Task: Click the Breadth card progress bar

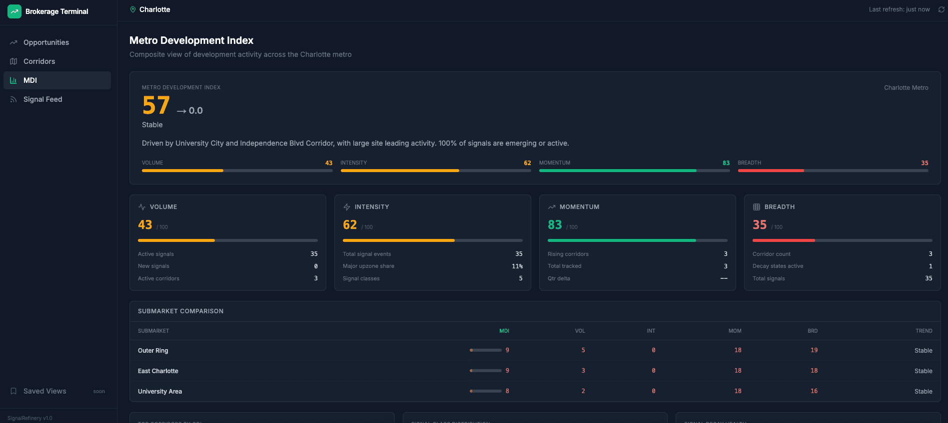Action: coord(843,240)
